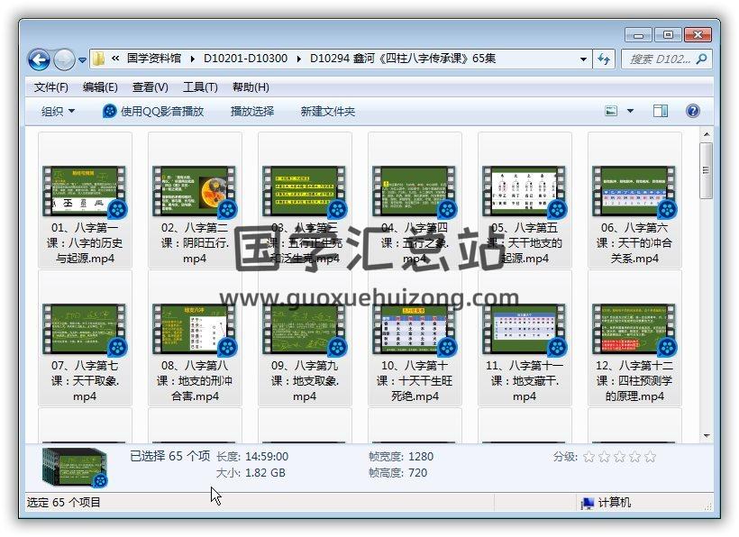Open the recent locations dropdown arrow
This screenshot has height=537, width=739.
point(82,60)
